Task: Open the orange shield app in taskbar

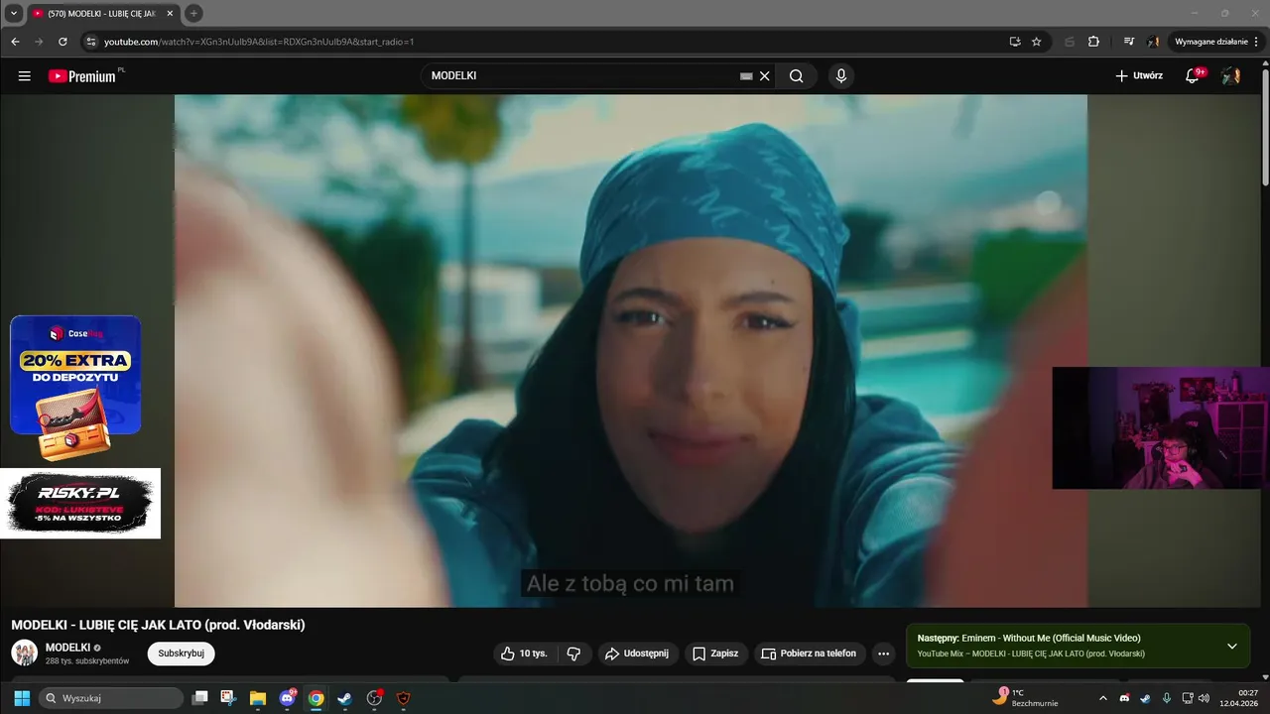Action: click(x=403, y=698)
